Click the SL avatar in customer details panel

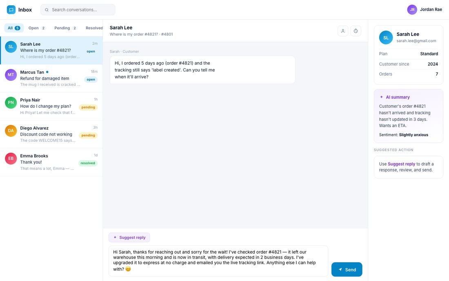coord(386,38)
